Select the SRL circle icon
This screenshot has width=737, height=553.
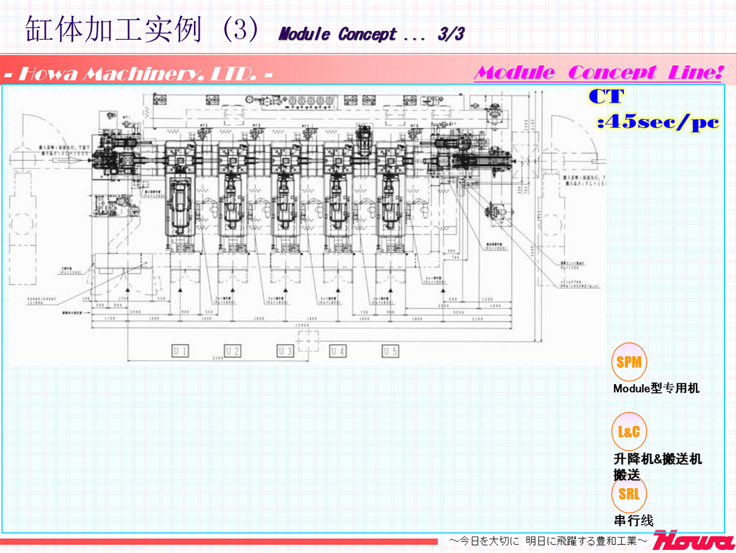630,494
